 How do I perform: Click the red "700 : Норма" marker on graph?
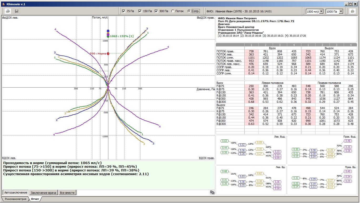[108, 54]
